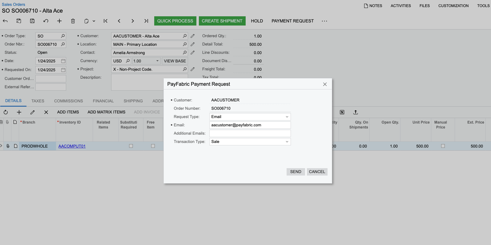The height and width of the screenshot is (245, 491).
Task: Edit Contact with pencil icon
Action: click(x=193, y=53)
